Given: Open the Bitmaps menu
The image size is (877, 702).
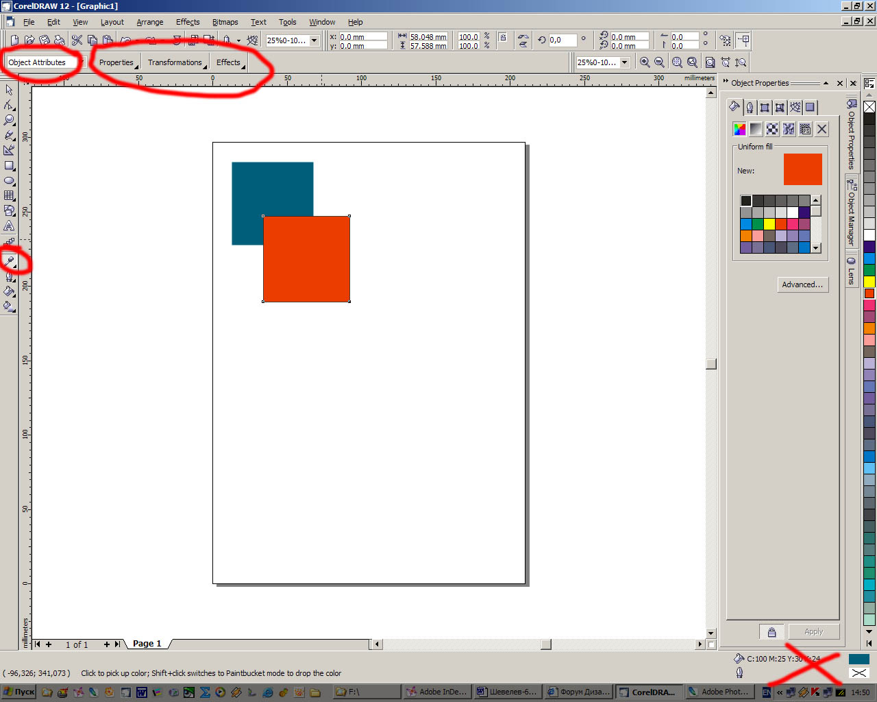Looking at the screenshot, I should (x=225, y=22).
